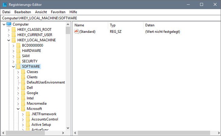Open the Hilfe menu
221x136 pixels.
pyautogui.click(x=73, y=12)
